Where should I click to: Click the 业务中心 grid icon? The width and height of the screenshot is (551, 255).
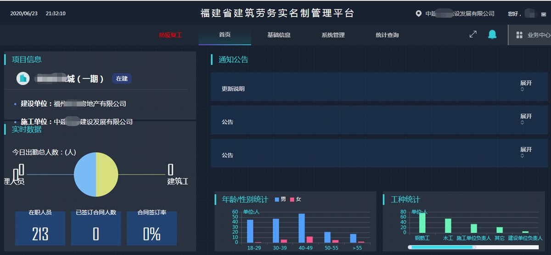[x=519, y=35]
